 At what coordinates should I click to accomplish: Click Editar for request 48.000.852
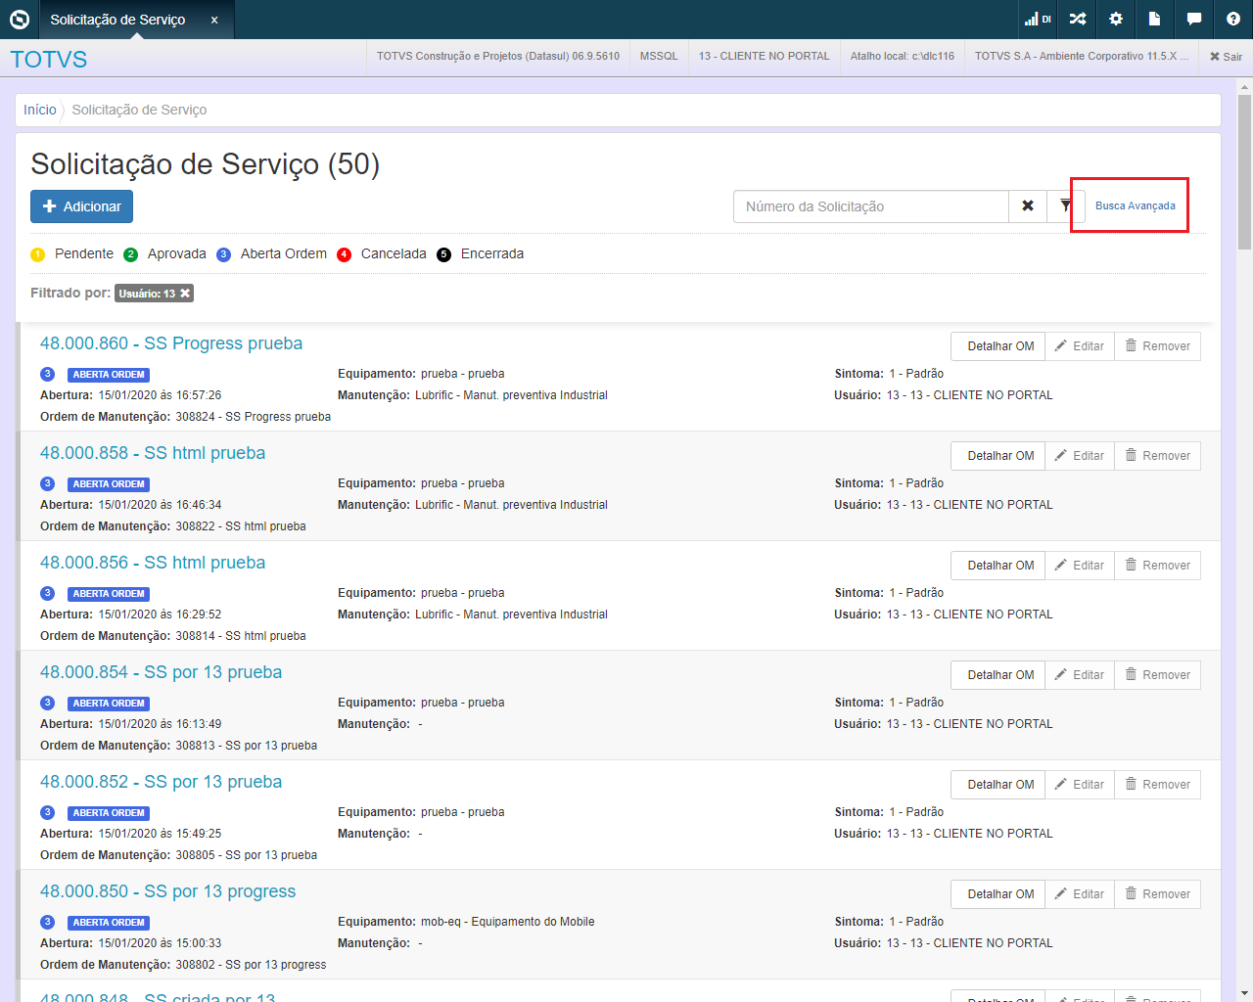pos(1080,785)
